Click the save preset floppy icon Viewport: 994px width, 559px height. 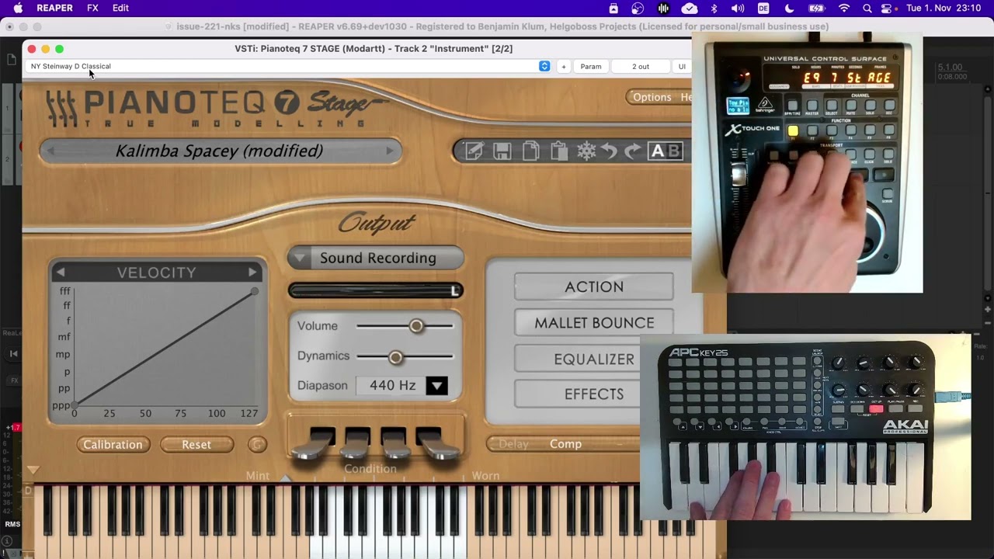click(x=502, y=151)
